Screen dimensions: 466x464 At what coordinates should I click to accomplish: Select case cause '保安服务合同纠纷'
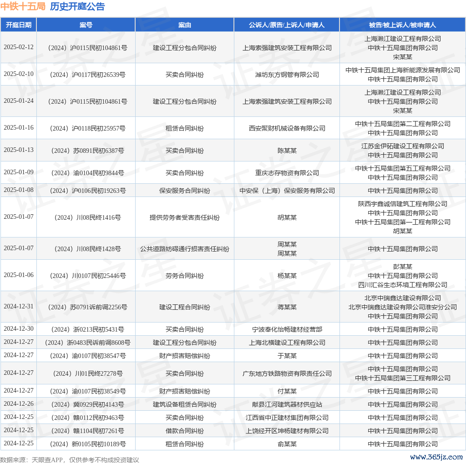[185, 191]
